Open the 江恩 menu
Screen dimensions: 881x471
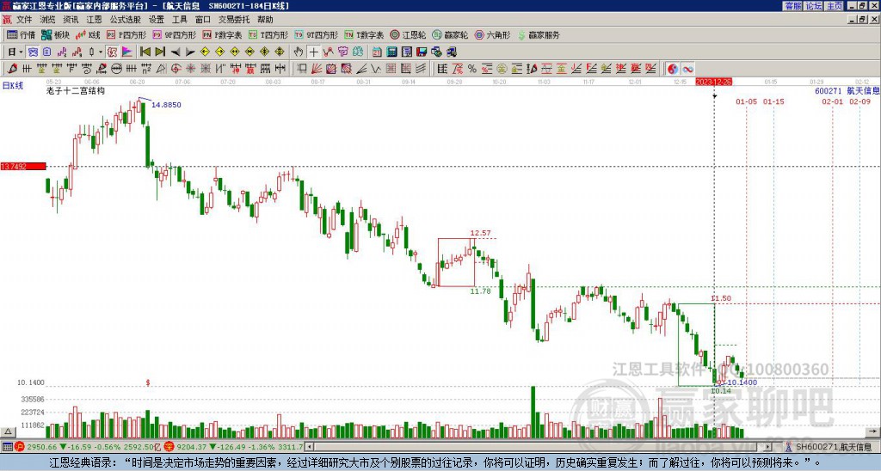tap(94, 20)
